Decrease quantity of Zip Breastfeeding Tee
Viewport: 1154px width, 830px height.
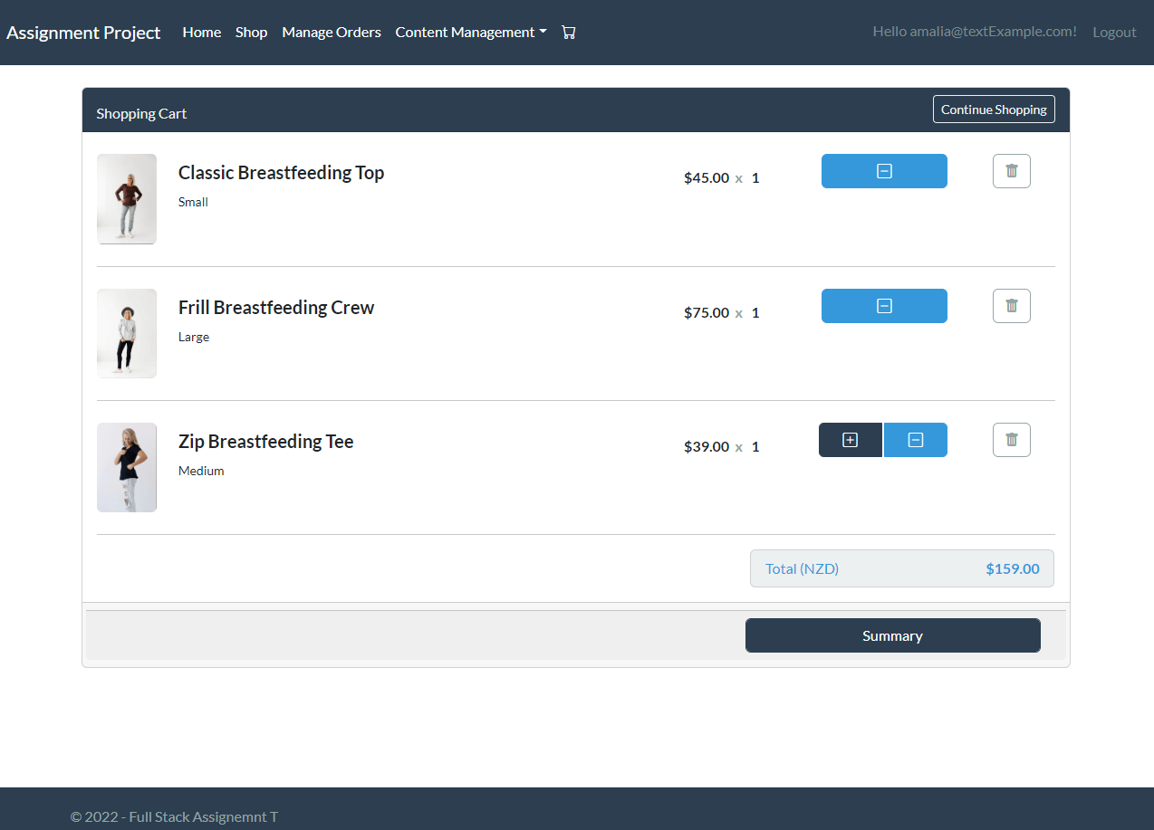915,440
